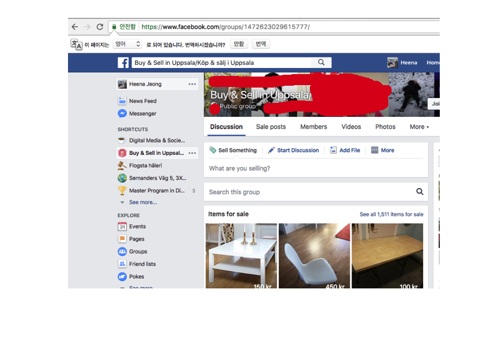The image size is (490, 338).
Task: Click the browser forward arrow
Action: (87, 27)
